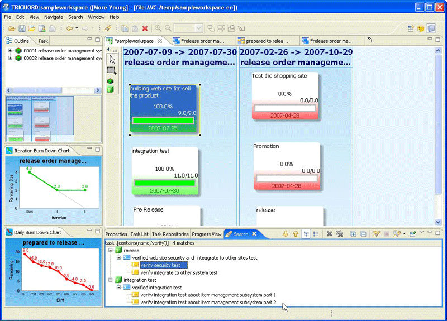Click the Zoom In magnifier icon
The width and height of the screenshot is (447, 321).
click(158, 28)
